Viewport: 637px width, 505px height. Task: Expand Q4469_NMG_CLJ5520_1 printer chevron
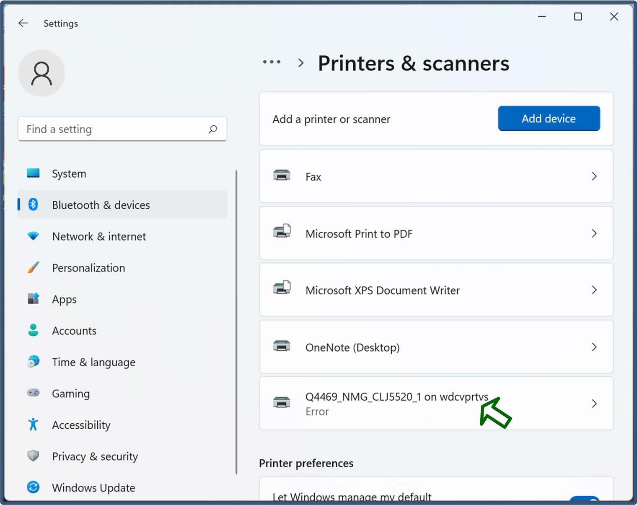(x=594, y=404)
